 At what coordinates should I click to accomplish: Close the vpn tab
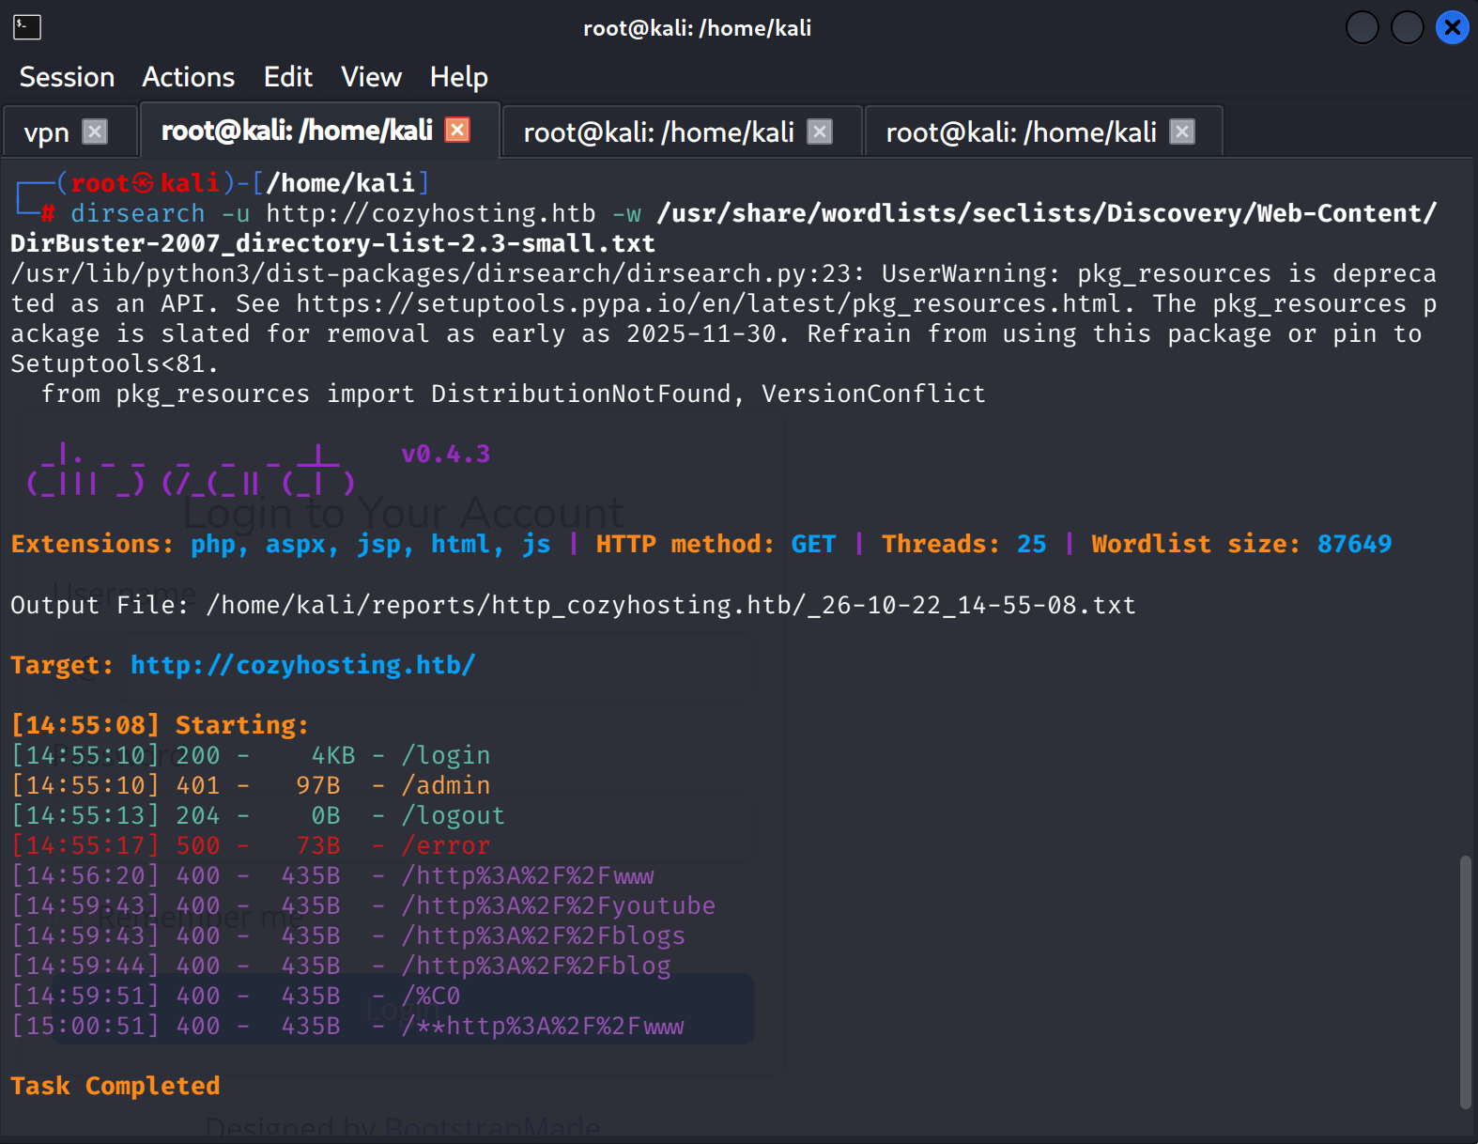[x=95, y=131]
